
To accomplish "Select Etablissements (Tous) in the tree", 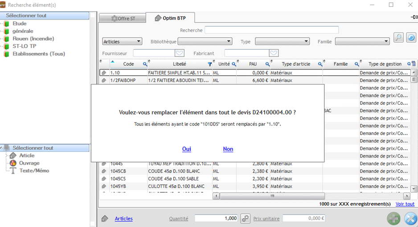I will coord(39,54).
